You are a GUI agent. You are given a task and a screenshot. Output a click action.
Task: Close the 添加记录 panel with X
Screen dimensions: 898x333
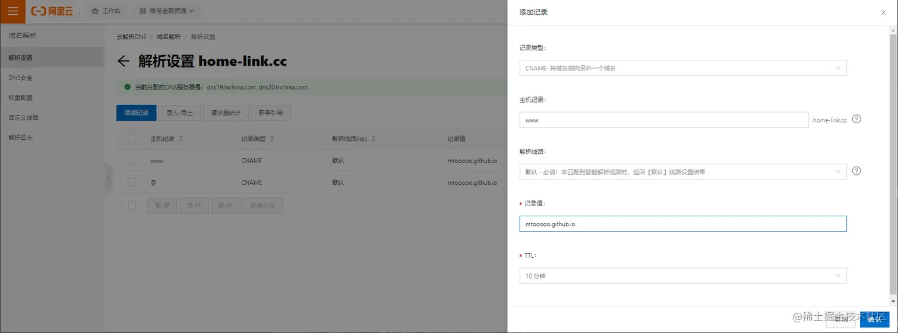coord(883,12)
